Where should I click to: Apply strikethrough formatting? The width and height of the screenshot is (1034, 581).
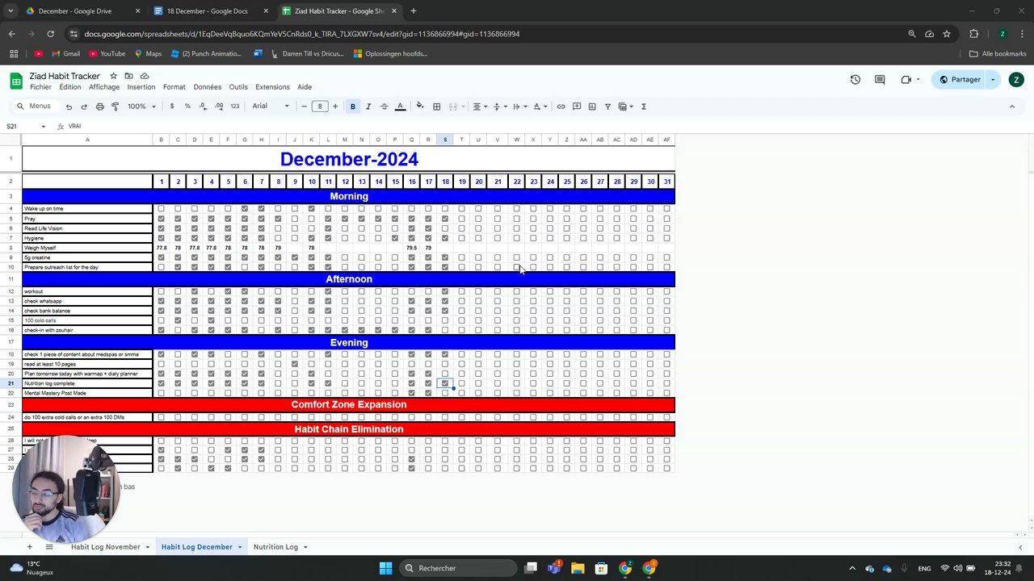[x=384, y=107]
